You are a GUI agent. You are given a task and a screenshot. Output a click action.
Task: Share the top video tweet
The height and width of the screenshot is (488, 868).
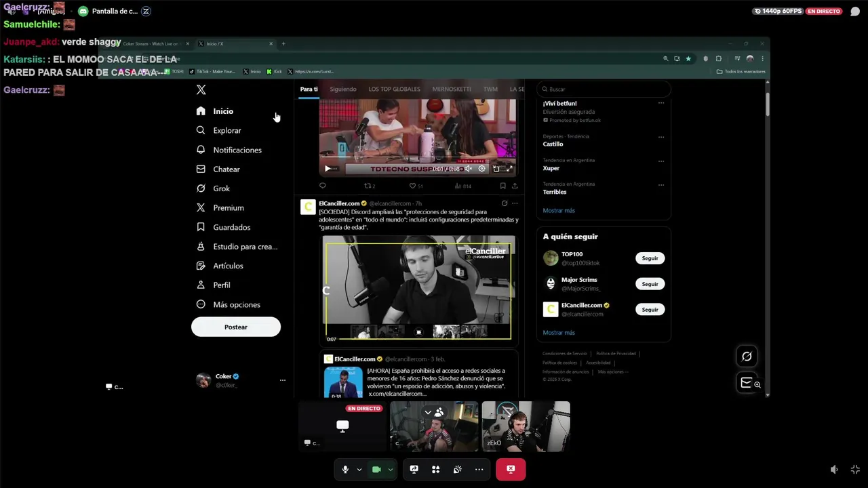[515, 186]
